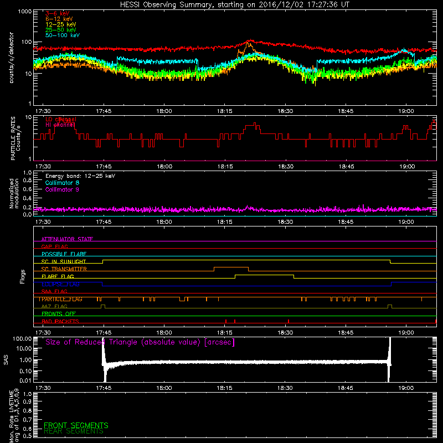Select the REAR SEGMENTS legend label

74,431
